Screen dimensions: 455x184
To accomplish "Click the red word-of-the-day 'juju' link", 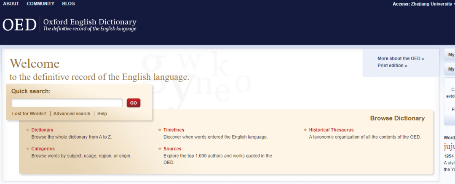I will [450, 147].
